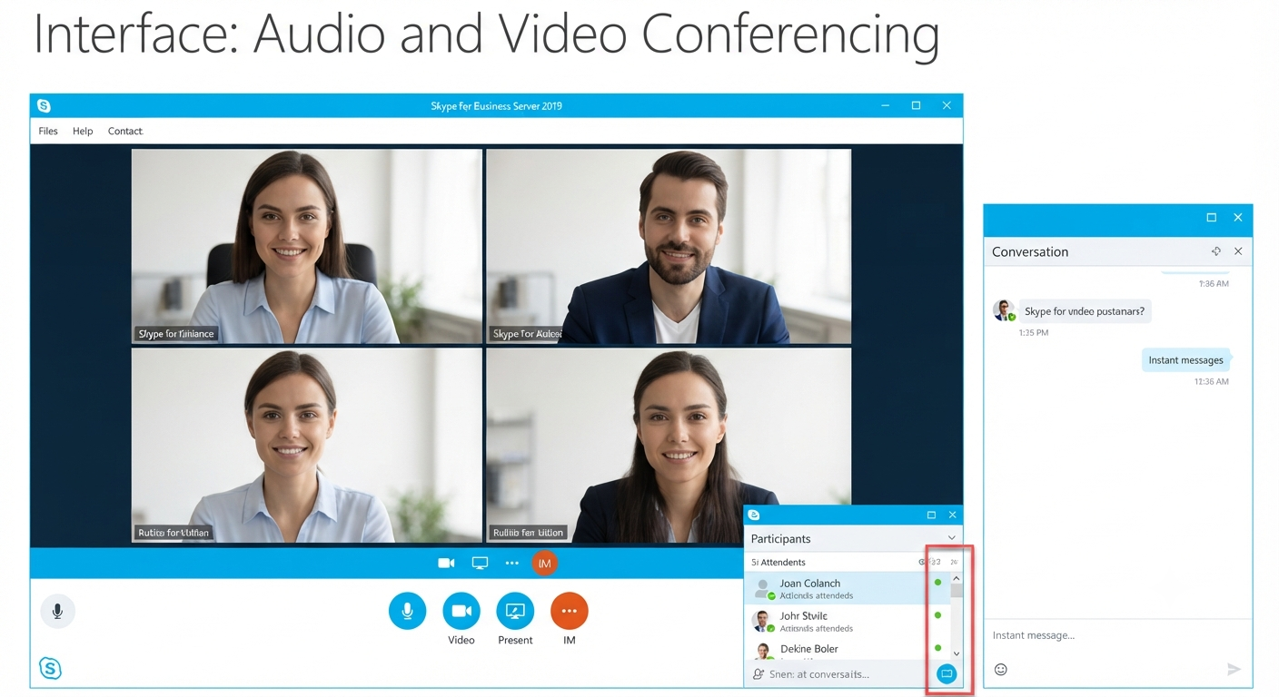
Task: Collapse the Participants header chevron
Action: coord(951,538)
